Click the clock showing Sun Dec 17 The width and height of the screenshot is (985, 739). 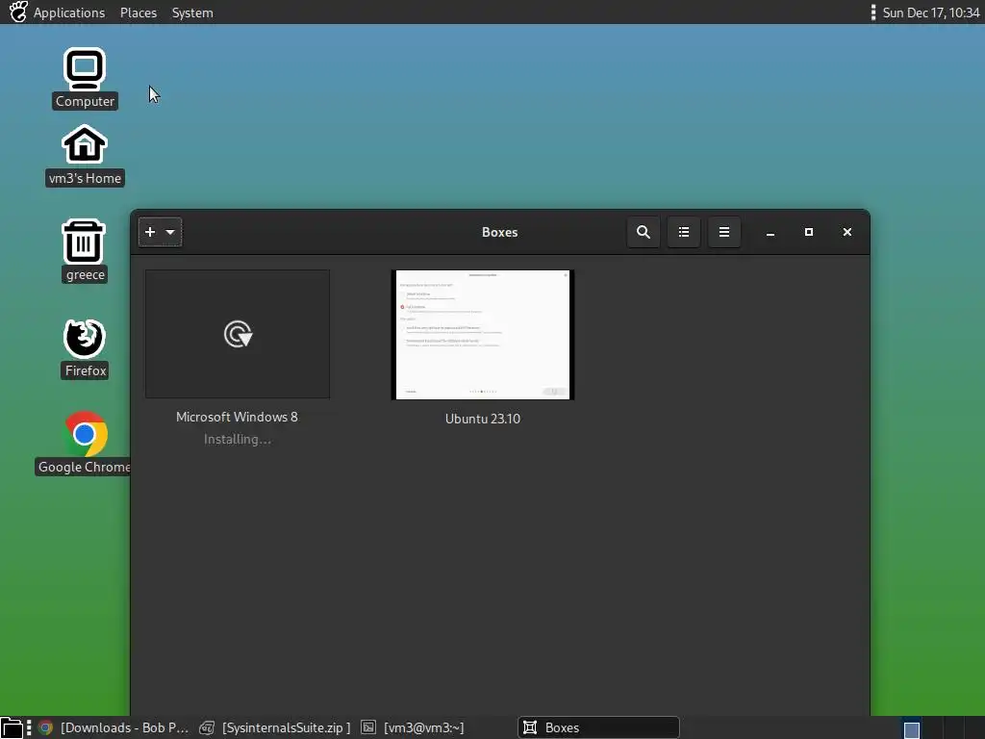click(930, 13)
